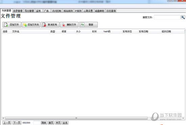The width and height of the screenshot is (186, 125).
Task: Switch to the 磁盘映射 tab
Action: tap(99, 11)
